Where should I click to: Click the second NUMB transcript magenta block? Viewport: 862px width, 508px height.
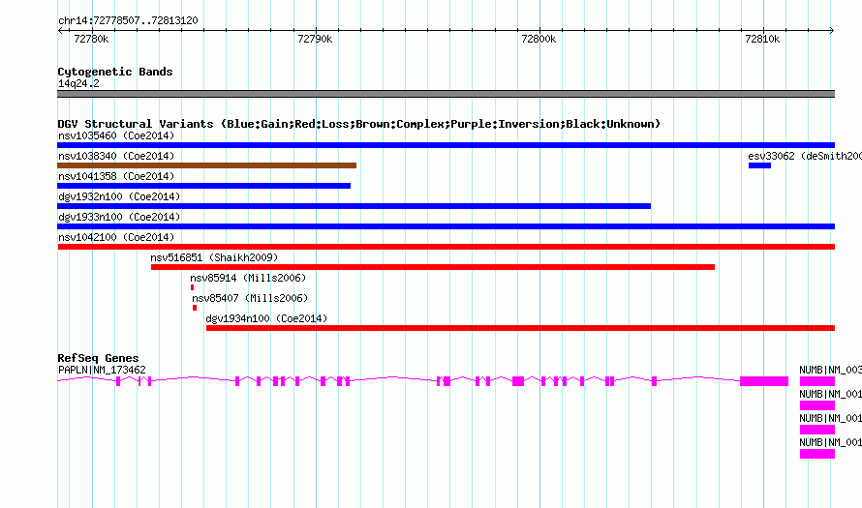pyautogui.click(x=816, y=405)
